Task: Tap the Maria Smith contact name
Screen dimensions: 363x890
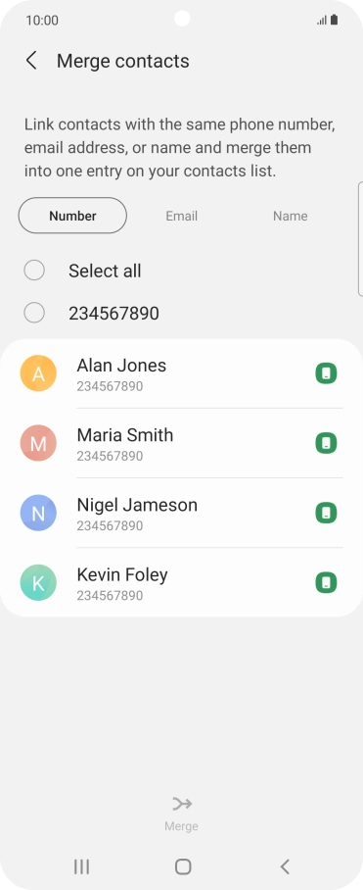Action: [125, 435]
